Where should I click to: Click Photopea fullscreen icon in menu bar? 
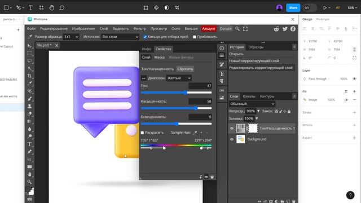[245, 29]
